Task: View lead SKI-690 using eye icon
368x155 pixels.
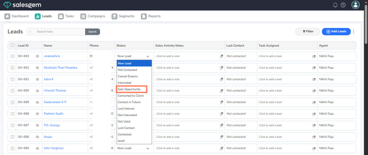Action: point(37,91)
